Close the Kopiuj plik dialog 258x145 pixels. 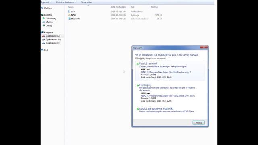(x=204, y=47)
